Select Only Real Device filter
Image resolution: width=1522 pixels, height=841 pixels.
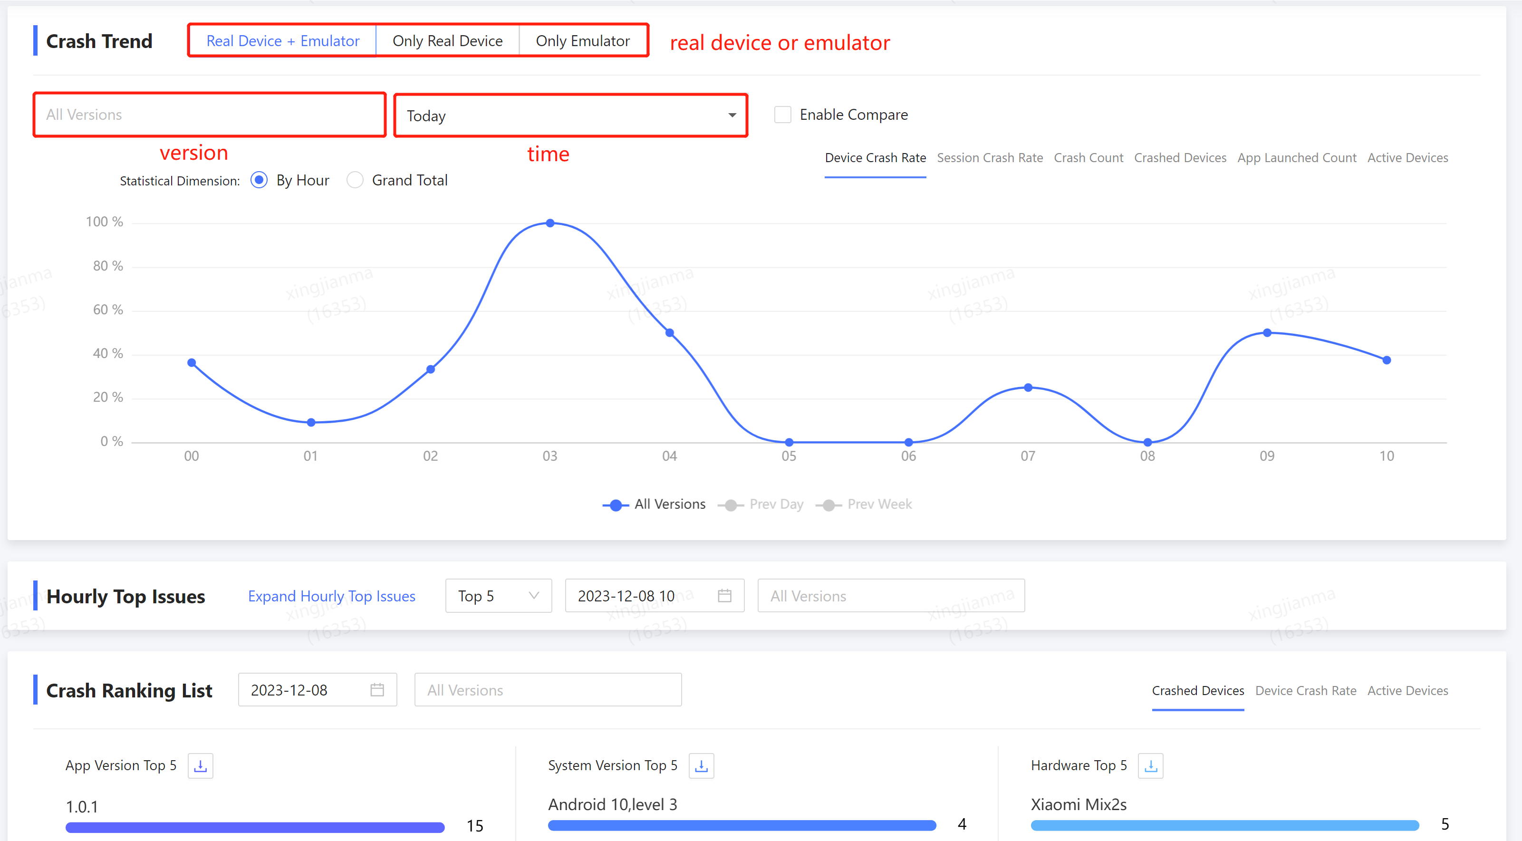447,41
